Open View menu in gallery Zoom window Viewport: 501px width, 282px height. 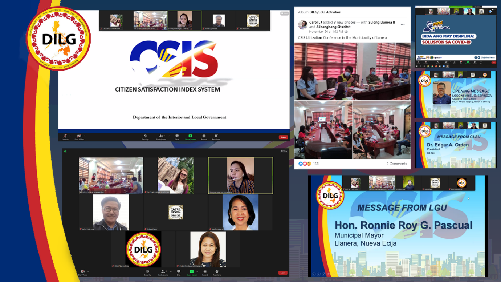click(x=284, y=151)
